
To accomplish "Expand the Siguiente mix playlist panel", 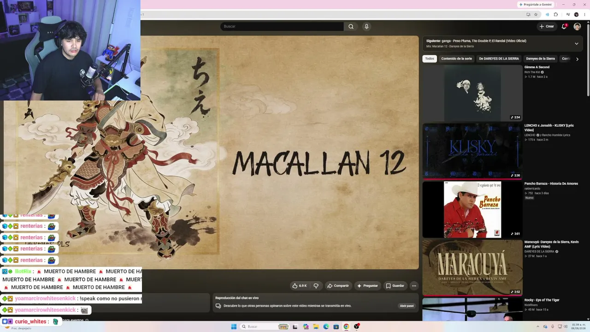I will pos(576,43).
